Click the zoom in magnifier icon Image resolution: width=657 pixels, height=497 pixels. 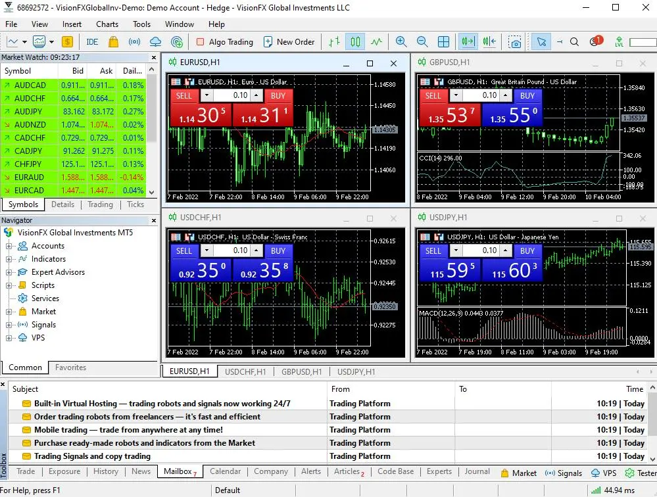[401, 42]
